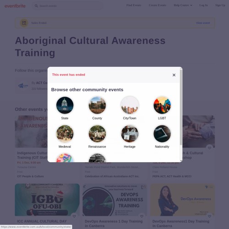
Task: Click the View event link
Action: [x=203, y=23]
